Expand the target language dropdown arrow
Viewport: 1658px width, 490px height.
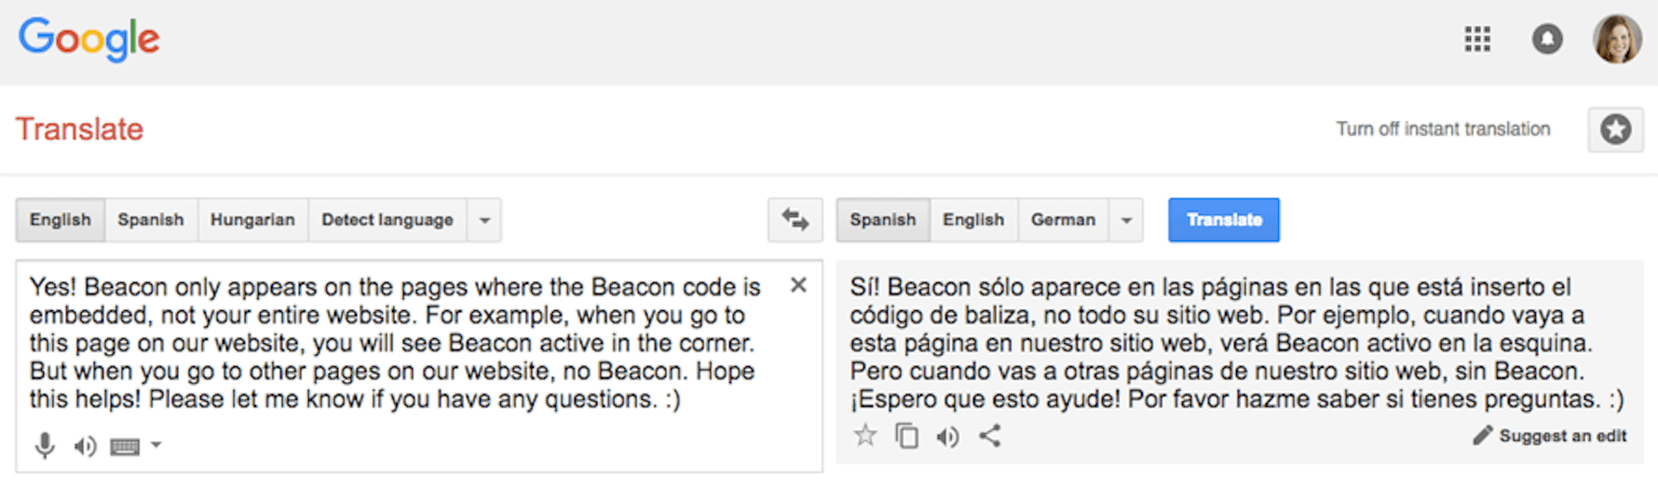1126,221
